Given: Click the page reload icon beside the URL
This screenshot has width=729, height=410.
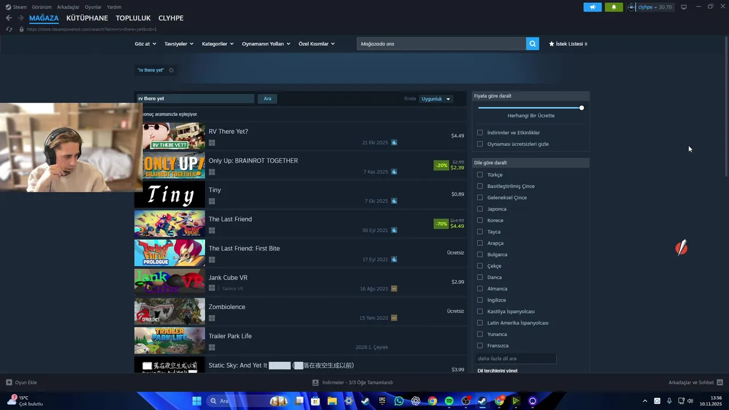Looking at the screenshot, I should click(x=9, y=29).
